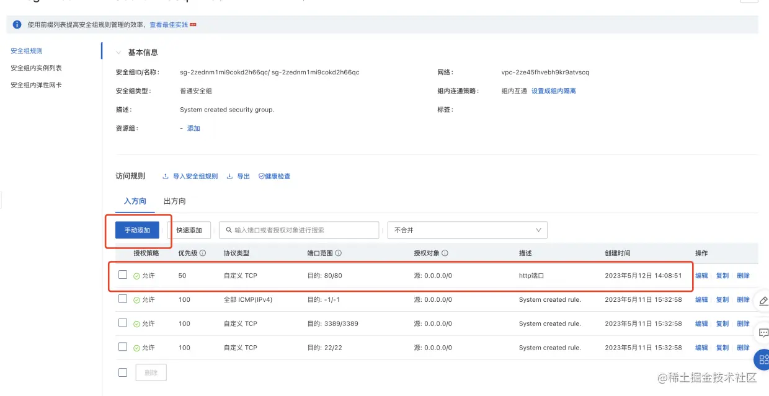This screenshot has height=396, width=769.
Task: Click the '全部 ICMP(IPv4)' protocol cell
Action: 248,300
